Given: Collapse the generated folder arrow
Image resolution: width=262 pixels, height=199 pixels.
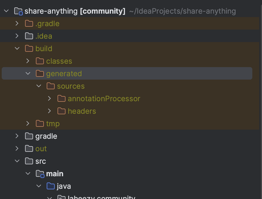Looking at the screenshot, I should (x=28, y=74).
